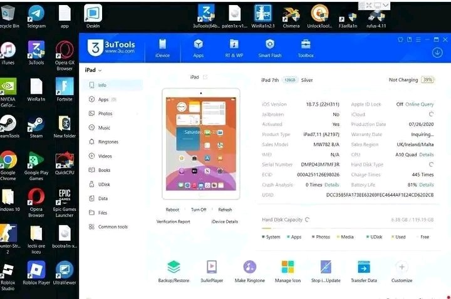Launch 3uAirPlayer
Image resolution: width=451 pixels, height=299 pixels.
click(x=212, y=271)
